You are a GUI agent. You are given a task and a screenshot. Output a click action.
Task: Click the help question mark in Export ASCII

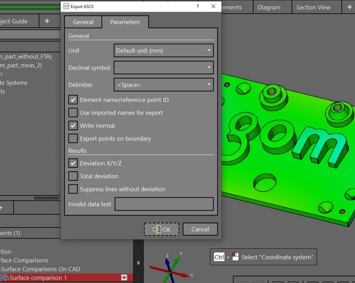point(198,6)
